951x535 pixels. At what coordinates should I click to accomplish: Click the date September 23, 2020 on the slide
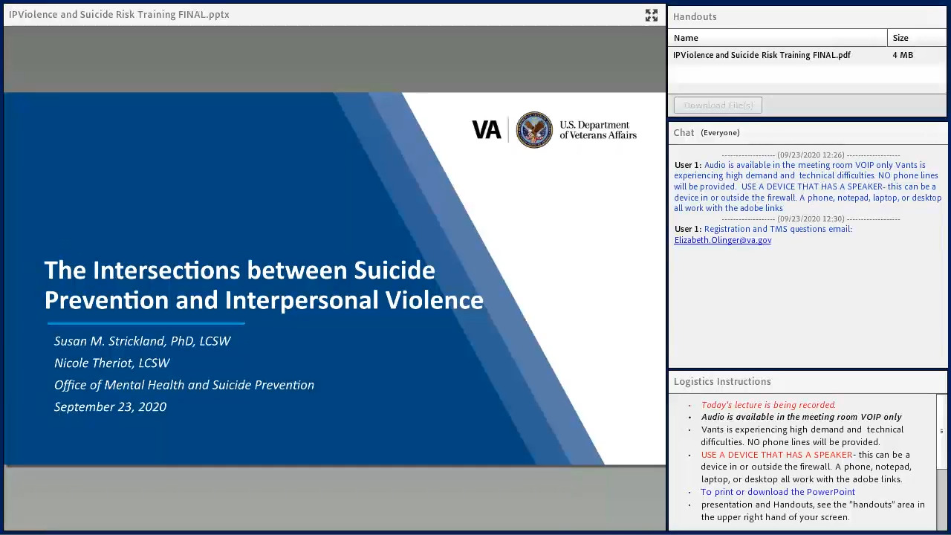110,407
